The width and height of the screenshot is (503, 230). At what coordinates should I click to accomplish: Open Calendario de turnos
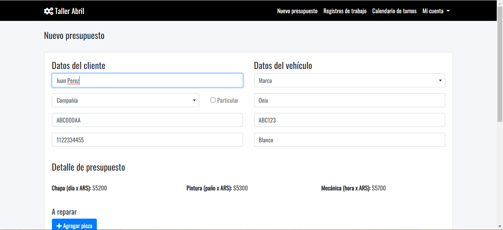pos(394,11)
